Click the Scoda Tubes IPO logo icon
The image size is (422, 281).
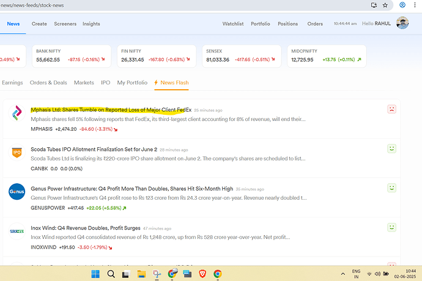(x=17, y=153)
